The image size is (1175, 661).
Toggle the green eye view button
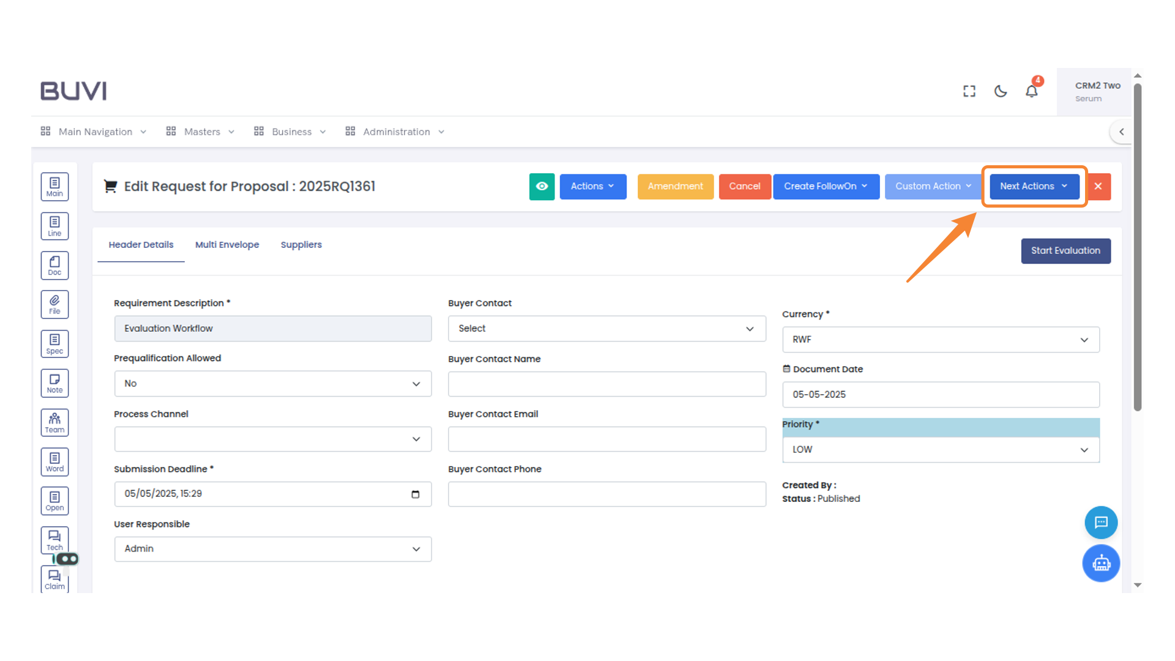(x=542, y=187)
